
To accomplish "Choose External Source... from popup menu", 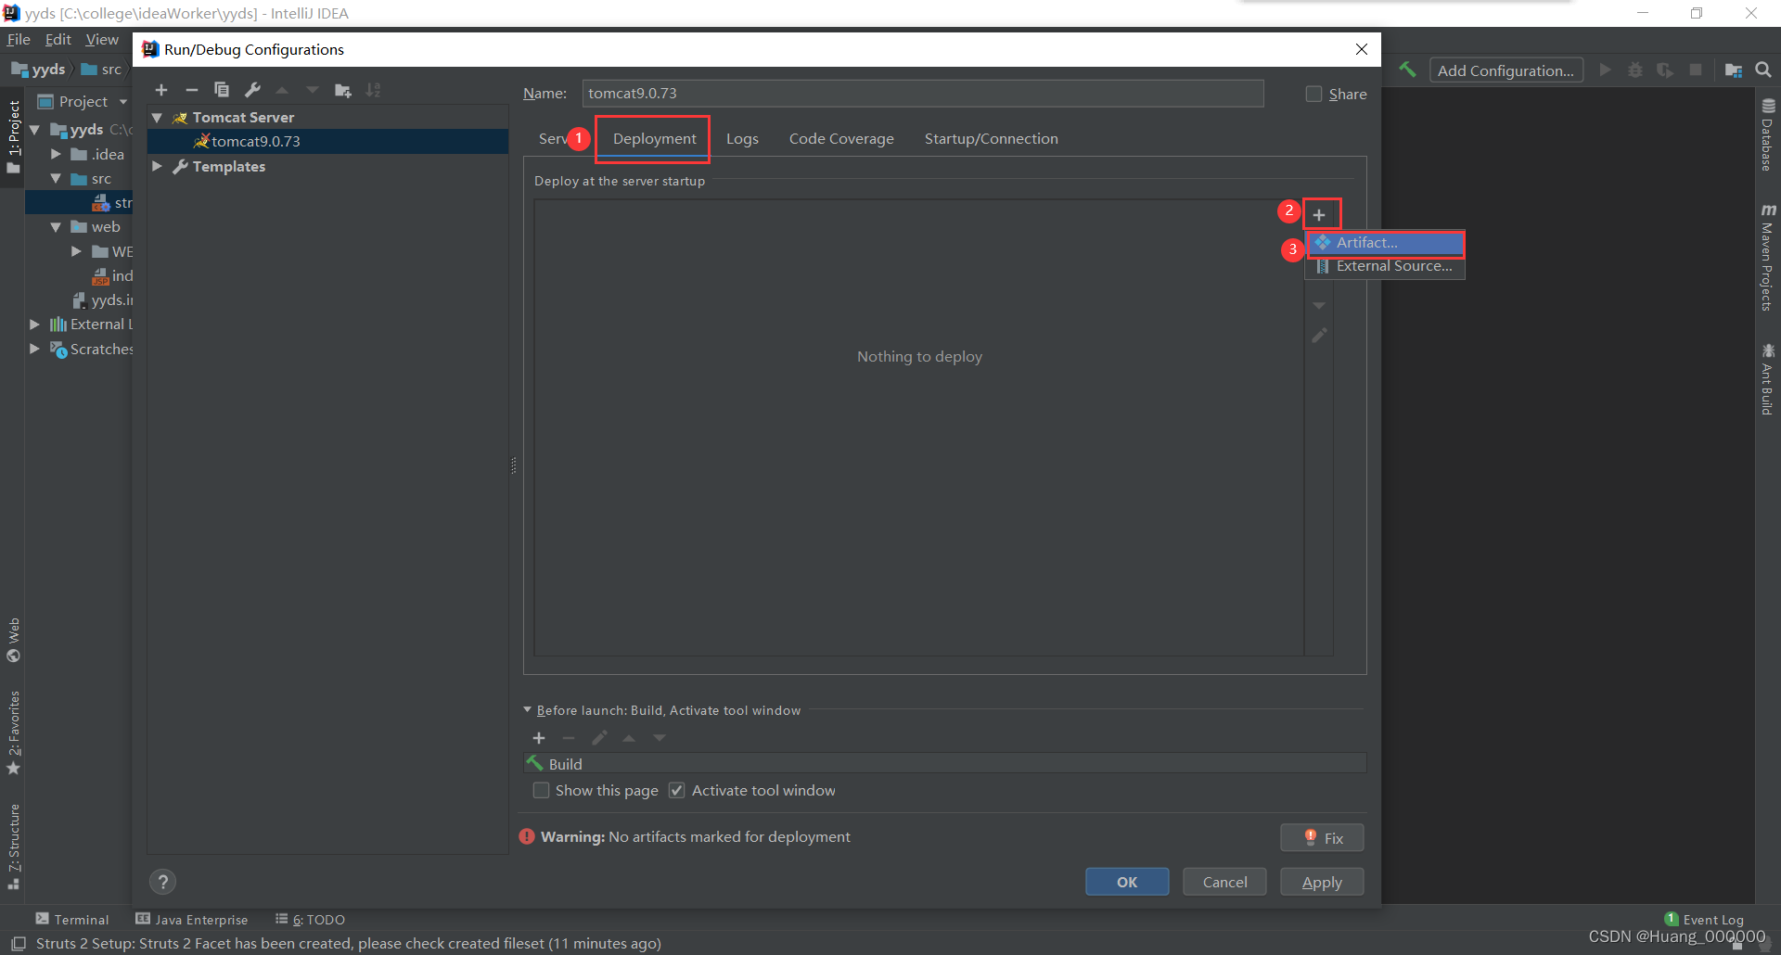I will [1386, 266].
